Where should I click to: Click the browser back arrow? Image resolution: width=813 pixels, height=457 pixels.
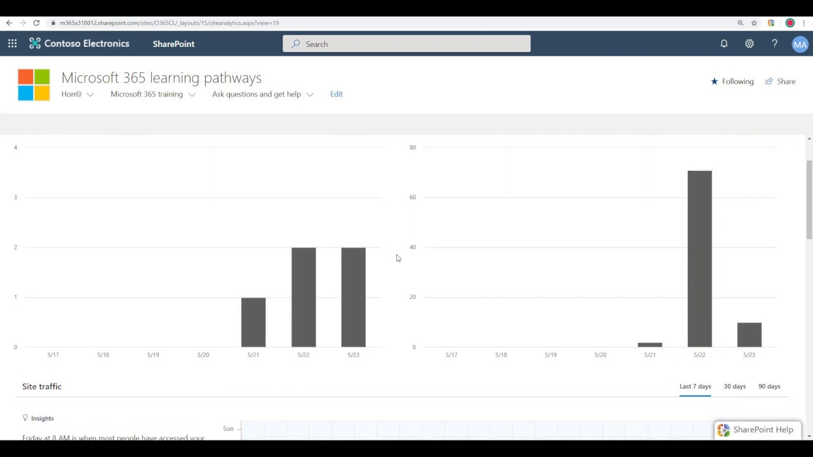(x=9, y=23)
